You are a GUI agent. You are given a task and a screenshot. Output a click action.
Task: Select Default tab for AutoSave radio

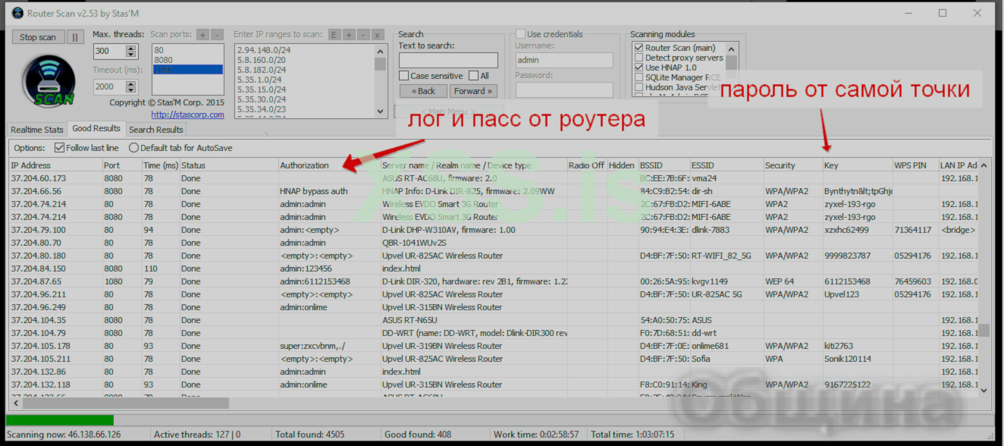(133, 148)
